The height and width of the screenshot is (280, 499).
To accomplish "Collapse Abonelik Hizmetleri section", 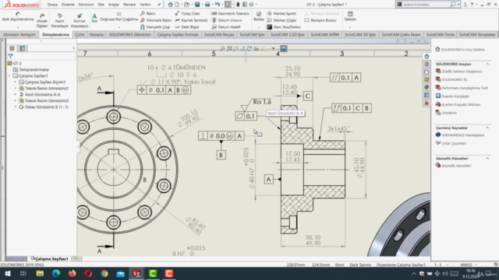I will point(487,158).
